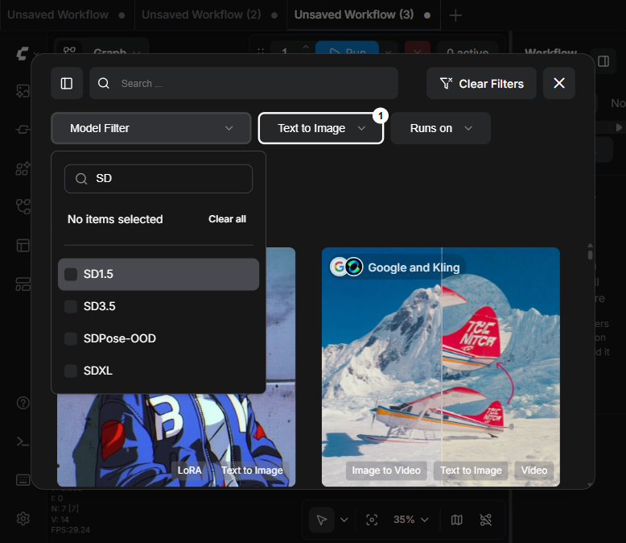Image resolution: width=626 pixels, height=543 pixels.
Task: Click the Clear Filters button
Action: pyautogui.click(x=481, y=83)
